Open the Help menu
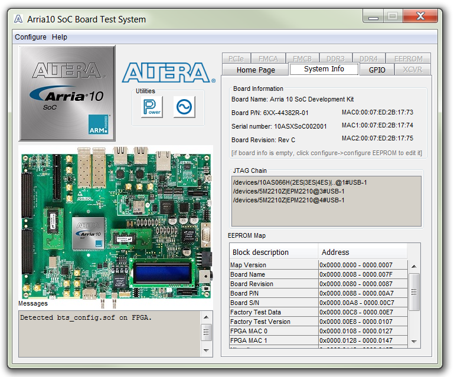Viewport: 454px width, 377px height. [x=60, y=37]
